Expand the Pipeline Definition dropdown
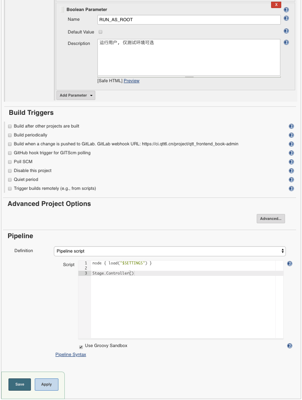This screenshot has height=400, width=302. click(169, 251)
